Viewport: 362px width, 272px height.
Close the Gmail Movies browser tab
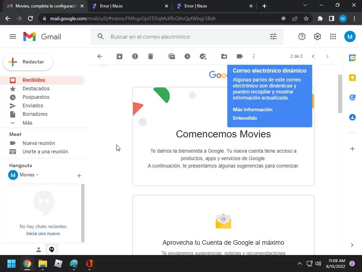click(82, 6)
